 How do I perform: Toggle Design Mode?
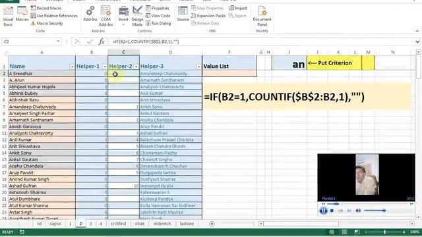[x=137, y=16]
